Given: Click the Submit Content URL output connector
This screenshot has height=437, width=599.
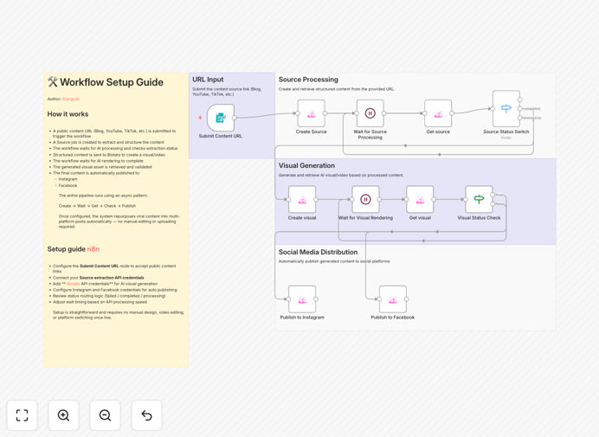Looking at the screenshot, I should point(235,118).
